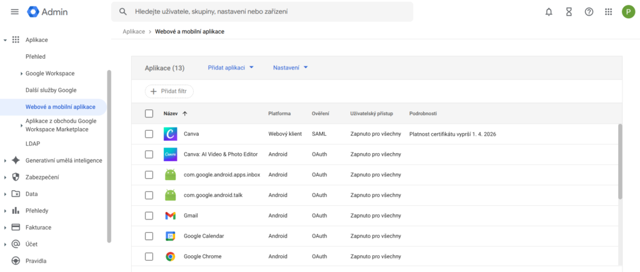Open LDAP in the sidebar menu

[x=32, y=144]
